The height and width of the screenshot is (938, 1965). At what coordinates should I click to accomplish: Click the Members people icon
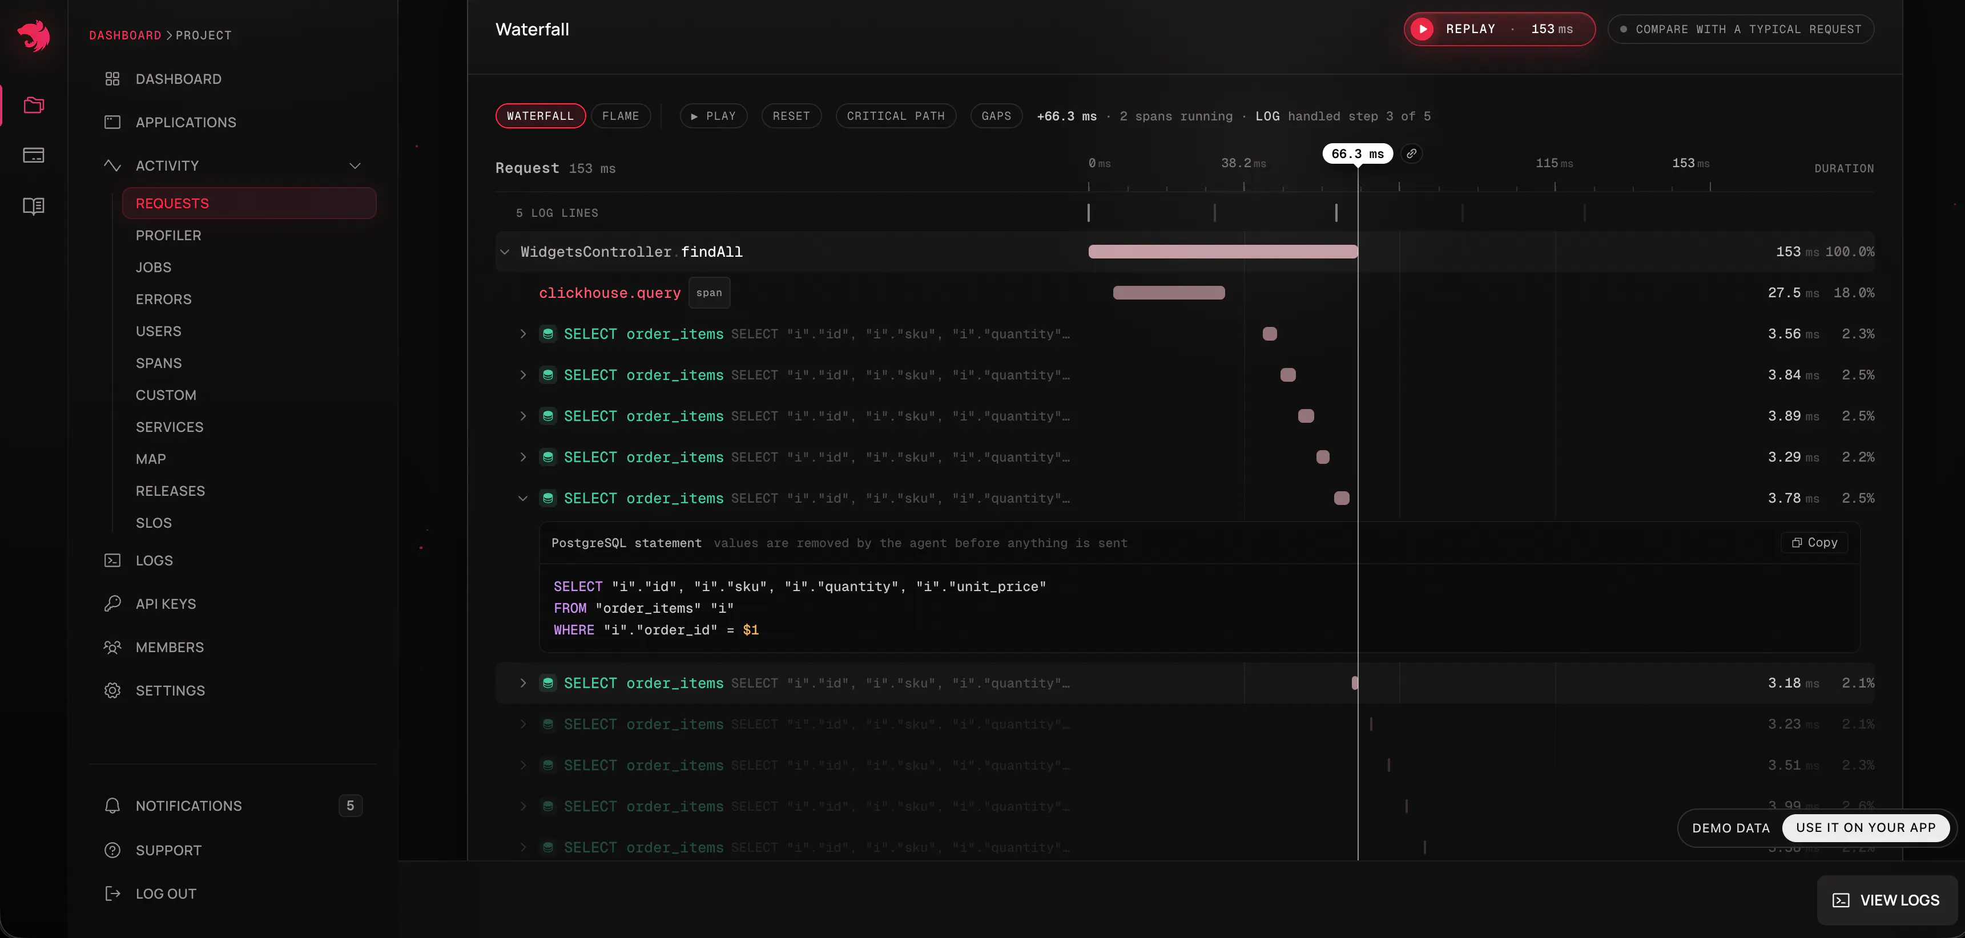pyautogui.click(x=112, y=648)
